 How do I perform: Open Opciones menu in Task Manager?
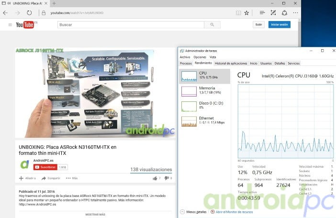(x=200, y=57)
